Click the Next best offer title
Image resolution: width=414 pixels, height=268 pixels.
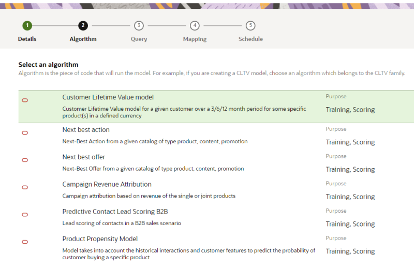point(83,157)
